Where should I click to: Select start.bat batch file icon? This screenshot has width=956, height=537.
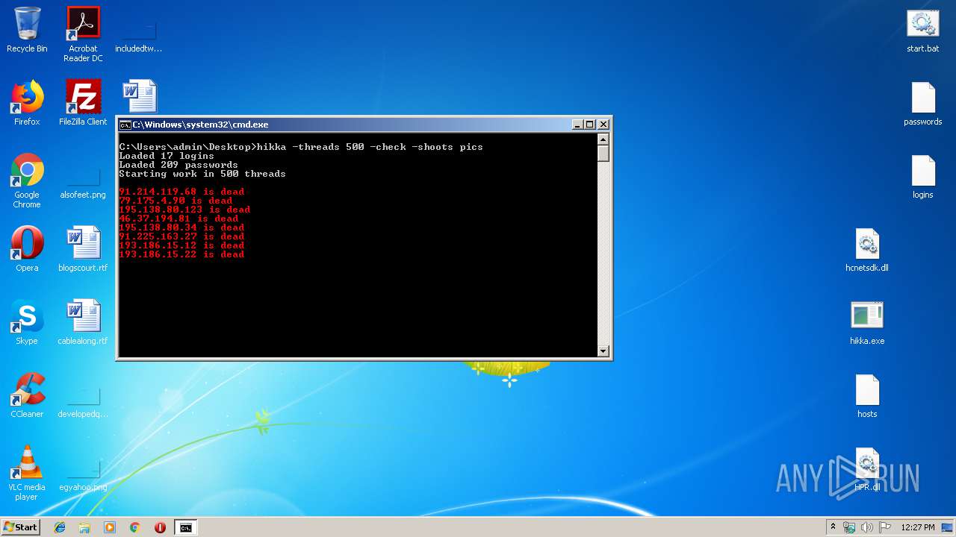point(923,31)
